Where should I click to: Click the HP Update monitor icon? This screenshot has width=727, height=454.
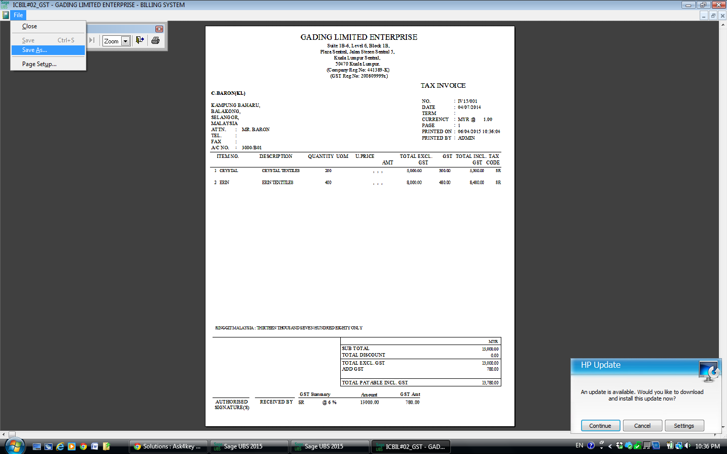pos(709,371)
